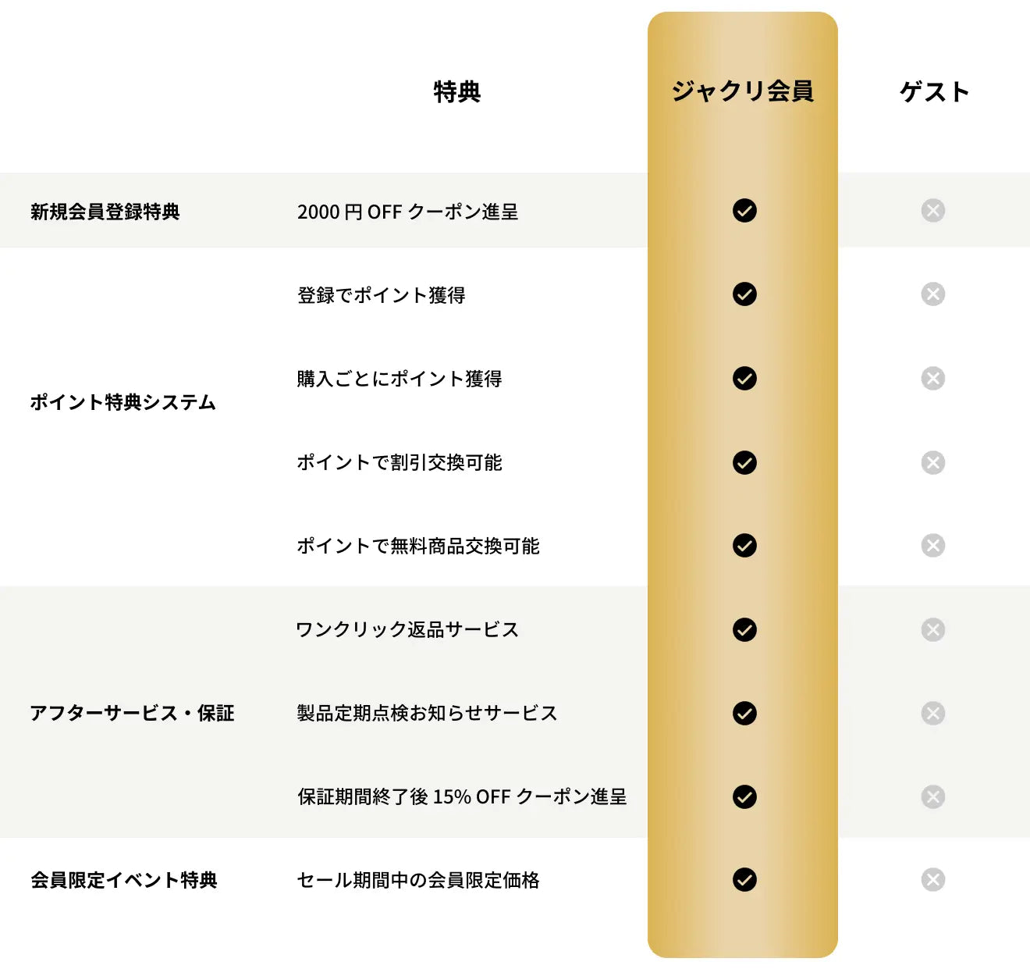The image size is (1030, 969).
Task: Click member checkmark for 登録でポイント獲得
Action: click(744, 294)
